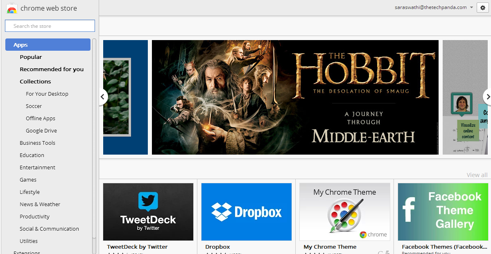This screenshot has width=491, height=254.
Task: Click the sidebar vertical scrollbar
Action: click(94, 138)
